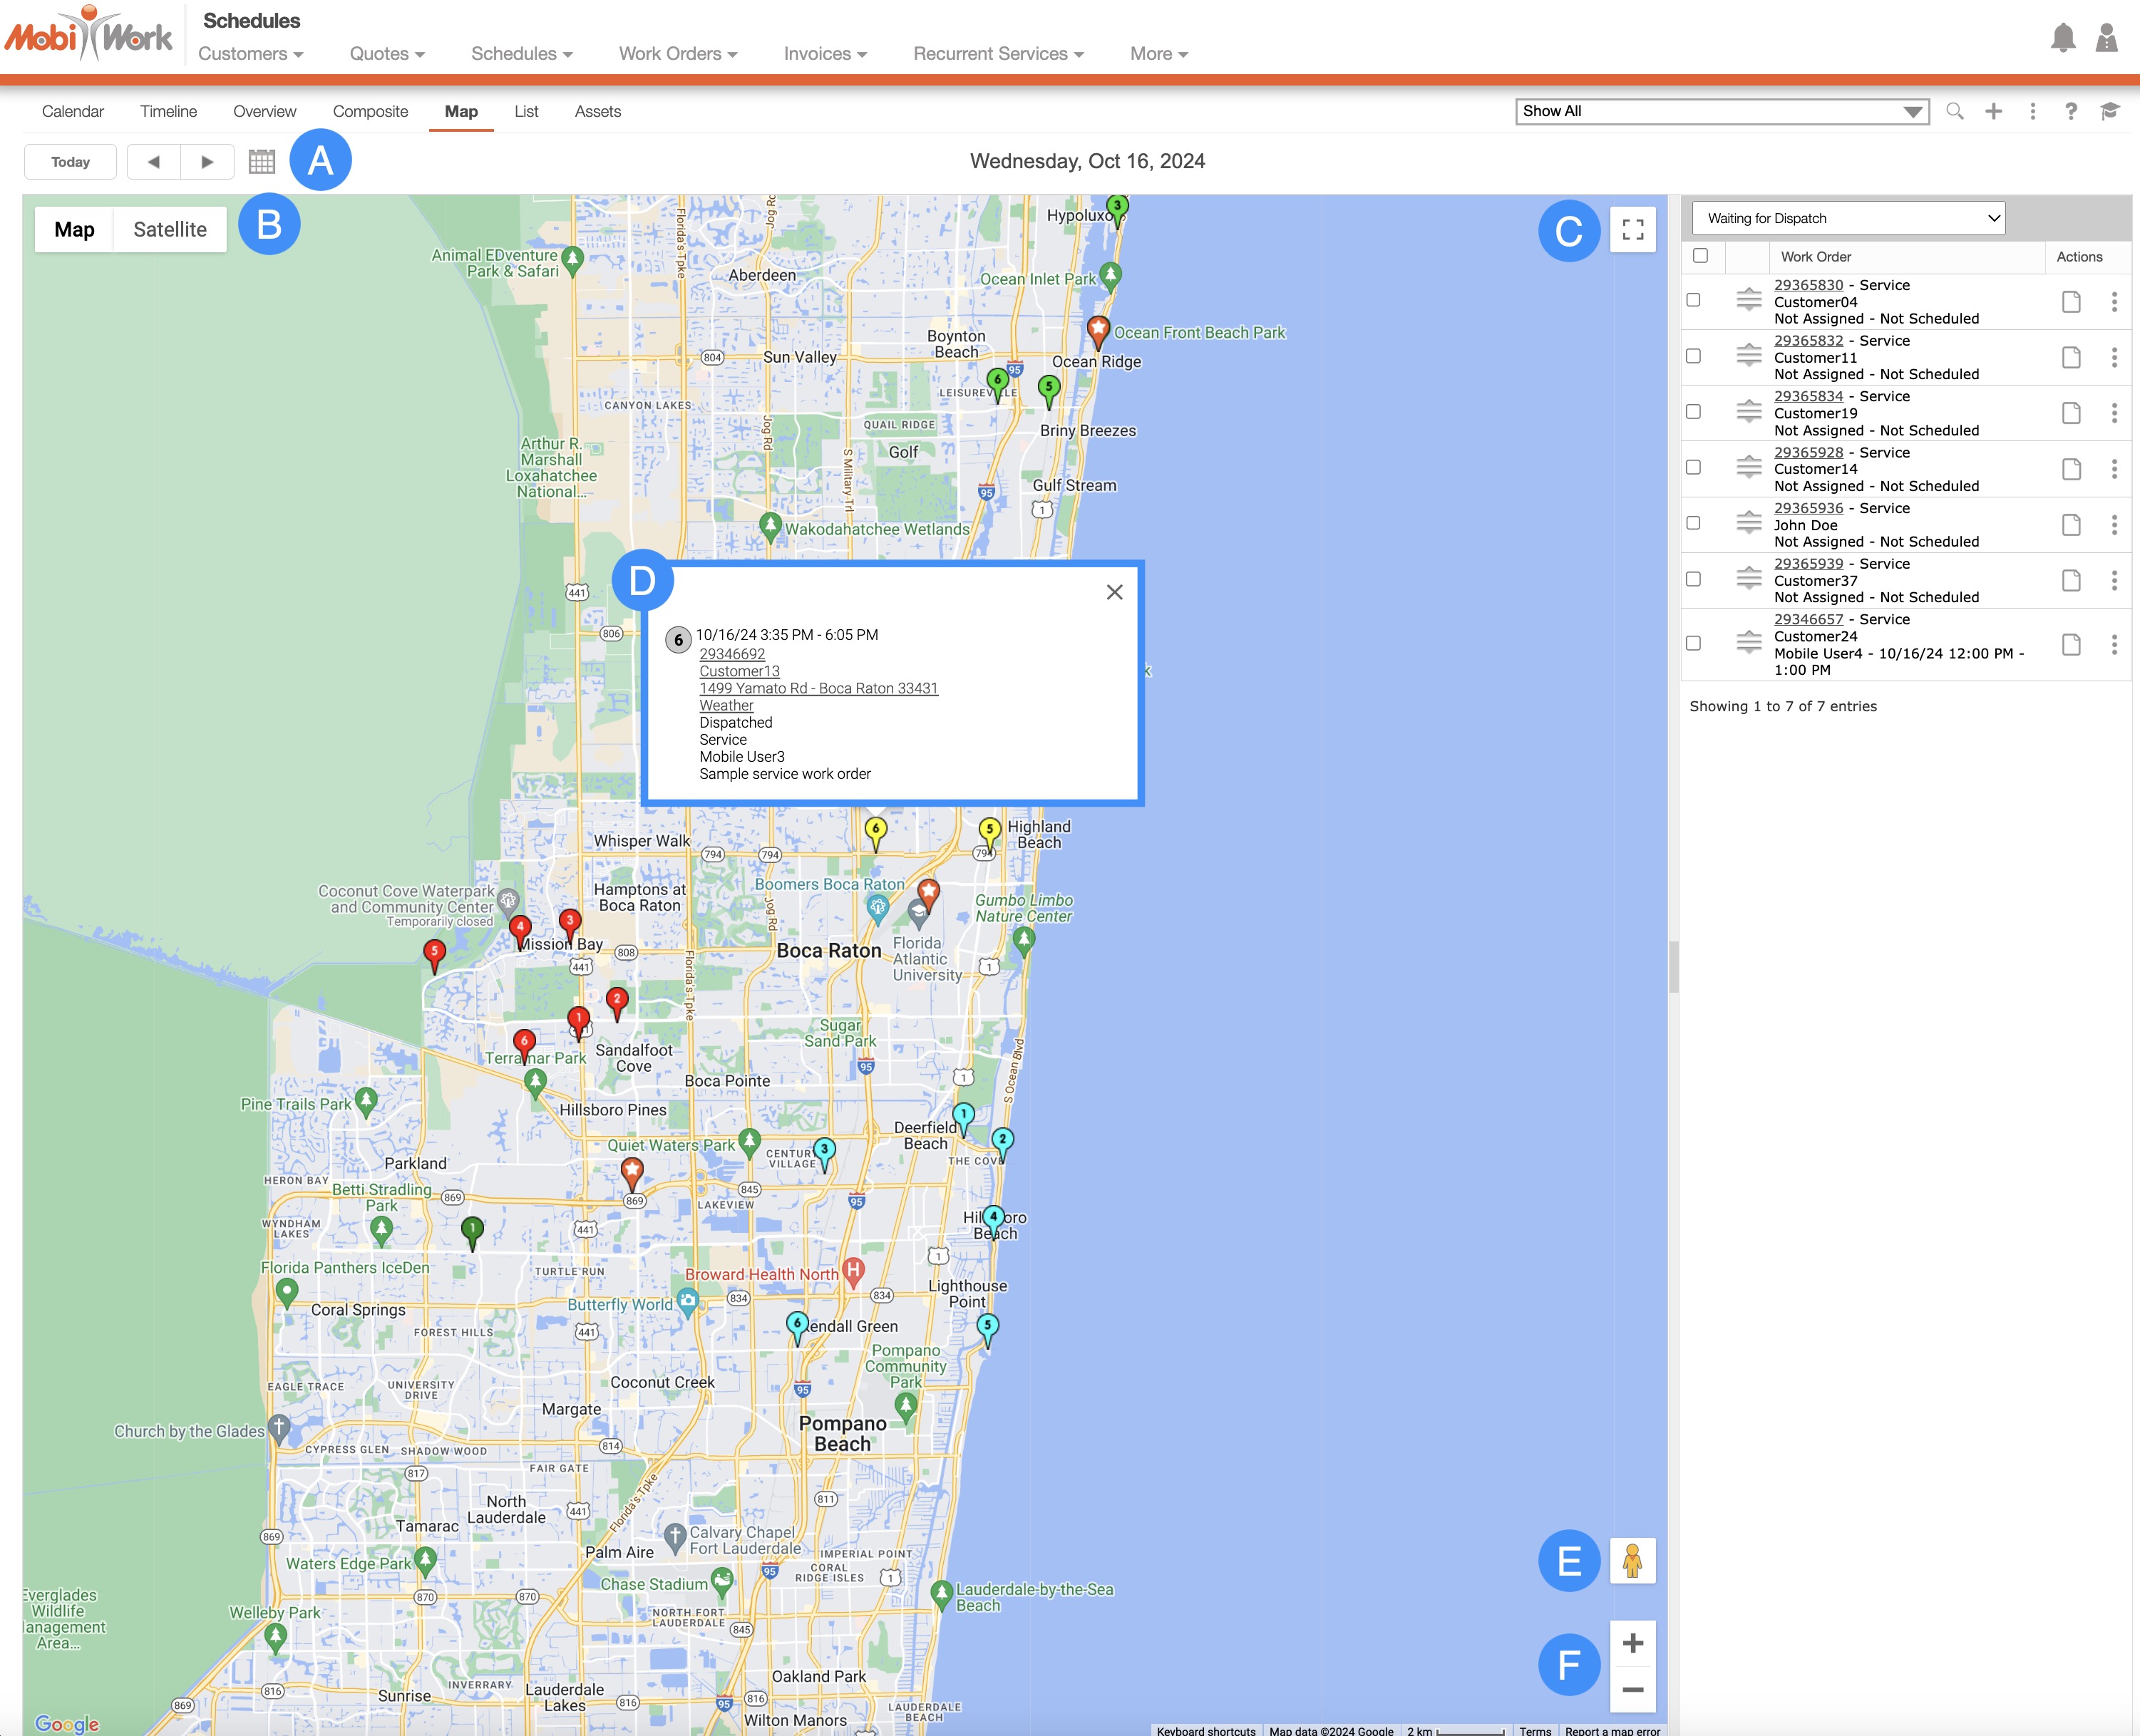Zoom in on the map
Screen dimensions: 2140x1736
pyautogui.click(x=1632, y=1643)
